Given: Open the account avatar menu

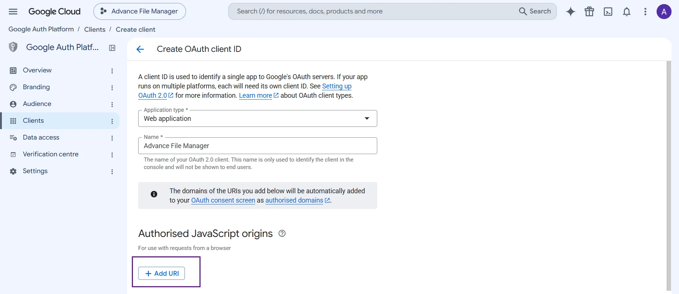Looking at the screenshot, I should pyautogui.click(x=664, y=12).
